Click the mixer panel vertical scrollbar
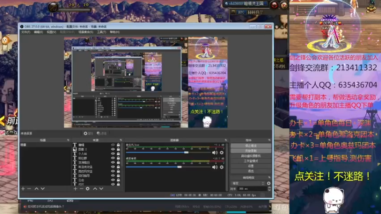 pyautogui.click(x=227, y=167)
